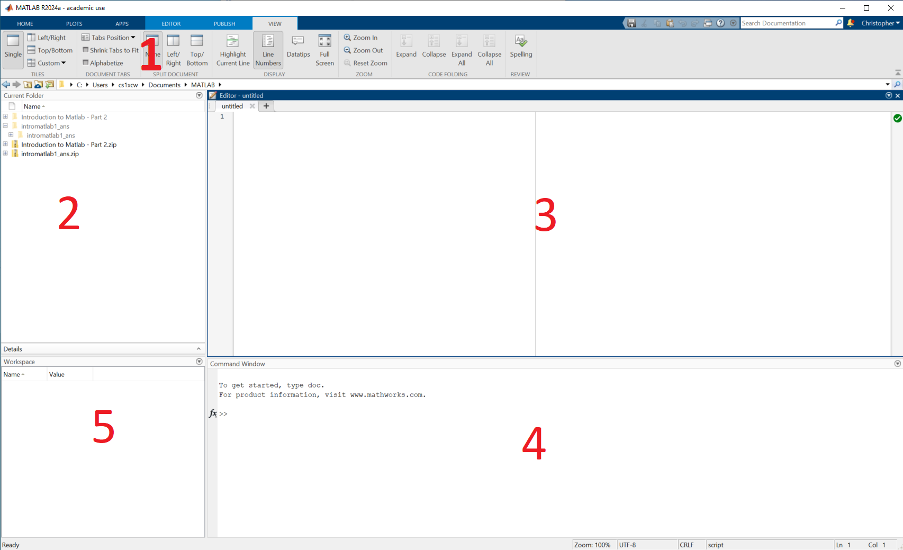Click the Save icon in the quick access toolbar

631,23
